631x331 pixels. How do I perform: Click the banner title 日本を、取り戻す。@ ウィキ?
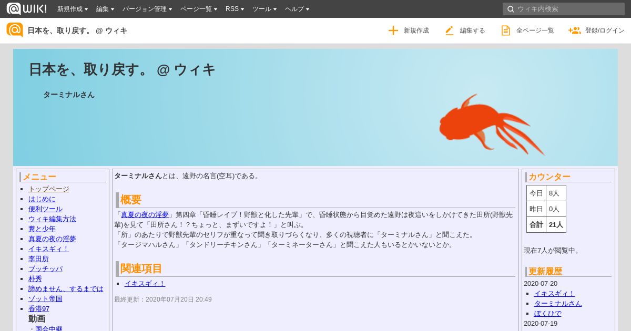coord(122,69)
